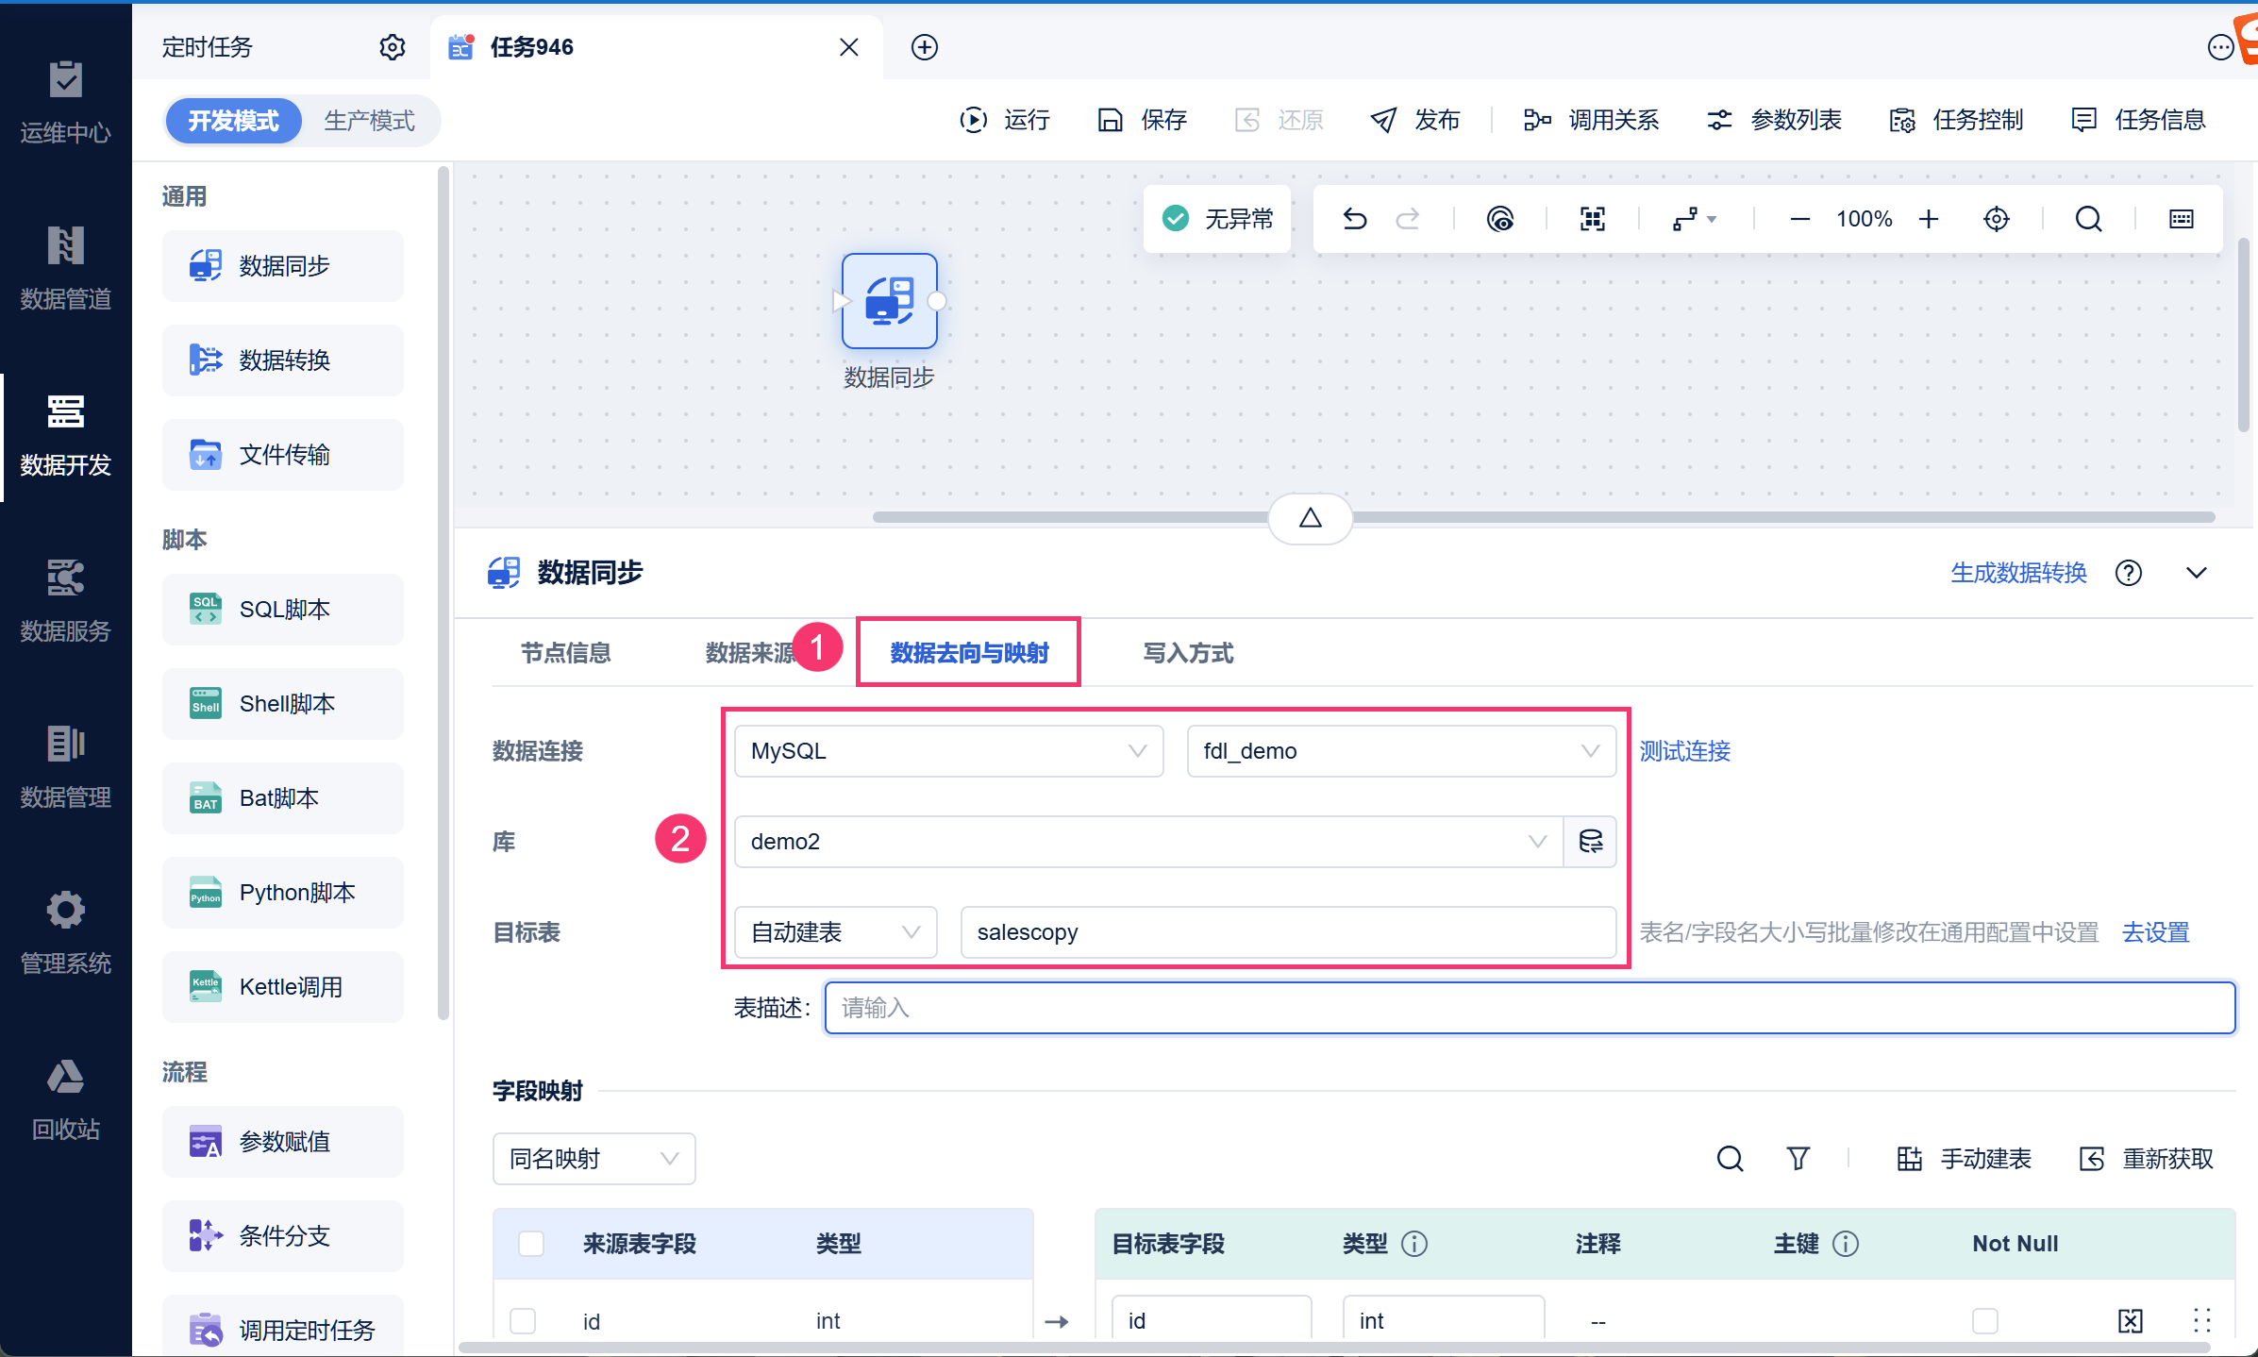Open the 自动建表 target table dropdown
Viewport: 2258px width, 1357px height.
(835, 932)
